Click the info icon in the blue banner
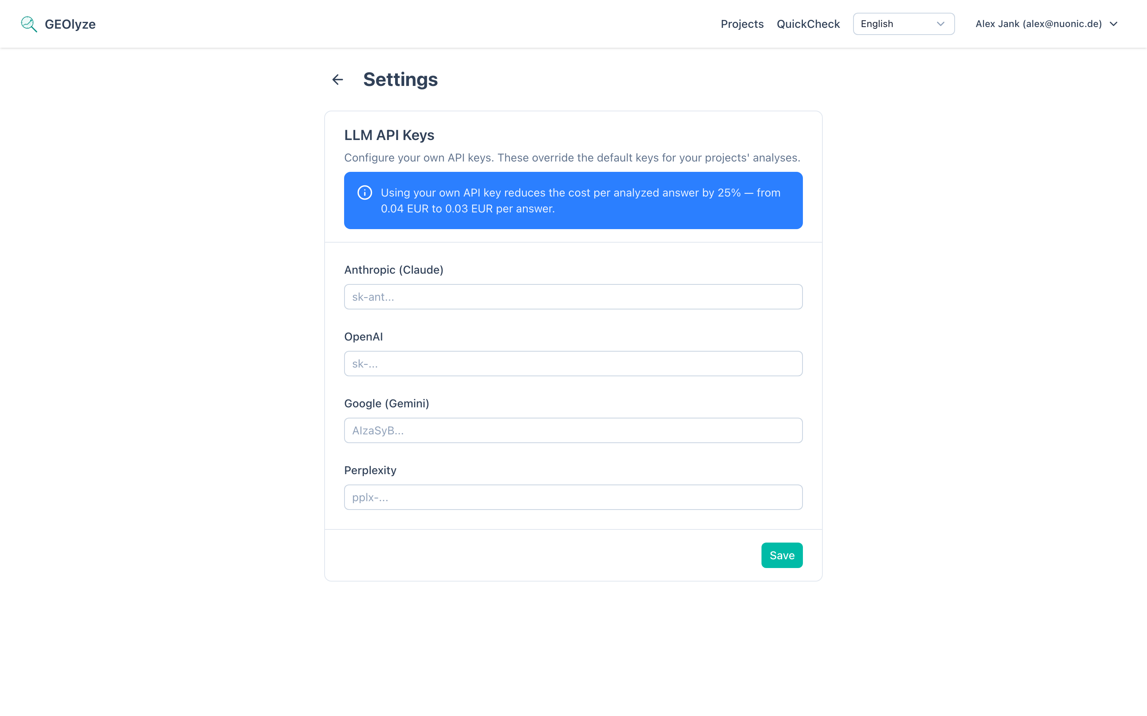The image size is (1147, 716). point(364,192)
